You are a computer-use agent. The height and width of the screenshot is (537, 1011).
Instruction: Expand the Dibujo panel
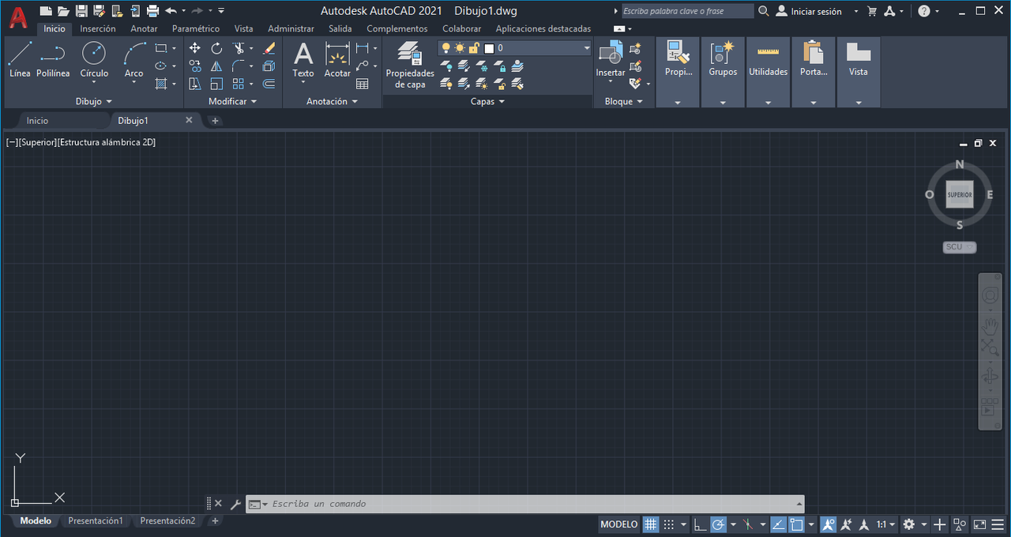tap(94, 102)
